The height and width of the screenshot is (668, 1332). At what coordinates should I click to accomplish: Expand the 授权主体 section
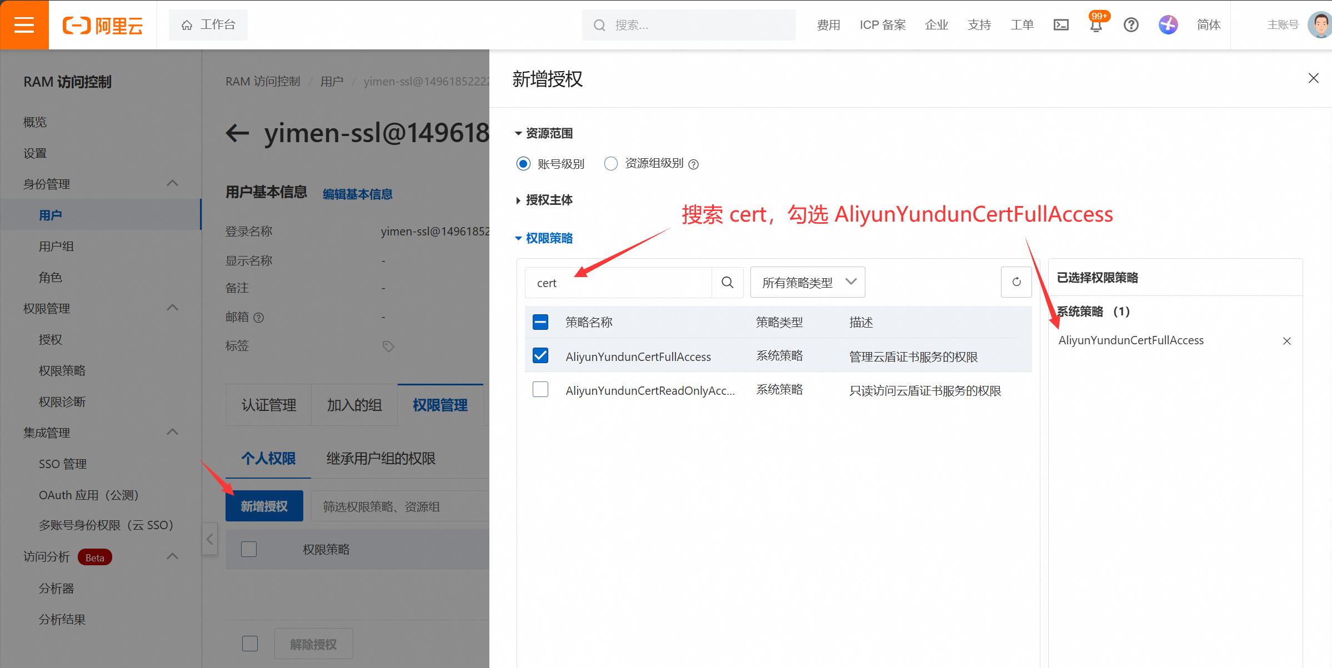coord(544,200)
